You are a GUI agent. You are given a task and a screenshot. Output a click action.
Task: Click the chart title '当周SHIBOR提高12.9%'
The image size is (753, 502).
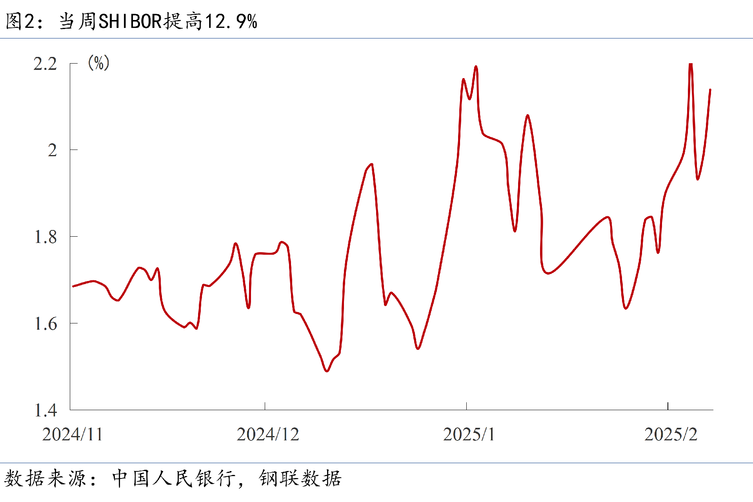coord(158,21)
